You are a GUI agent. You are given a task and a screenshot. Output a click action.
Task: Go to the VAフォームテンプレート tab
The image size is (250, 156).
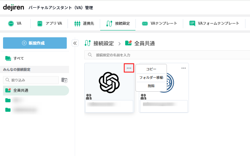click(214, 23)
